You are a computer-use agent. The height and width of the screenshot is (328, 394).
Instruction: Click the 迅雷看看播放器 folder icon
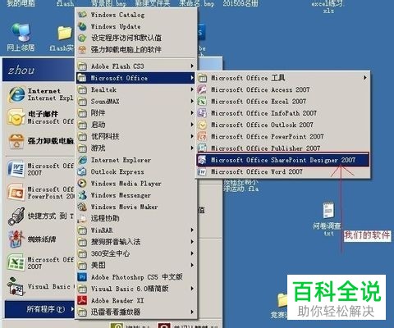[82, 312]
